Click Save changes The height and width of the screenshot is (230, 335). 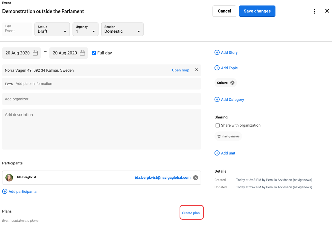(257, 11)
